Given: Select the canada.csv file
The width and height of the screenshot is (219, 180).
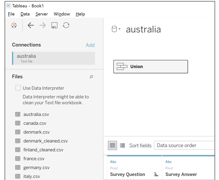Looking at the screenshot, I should (35, 123).
